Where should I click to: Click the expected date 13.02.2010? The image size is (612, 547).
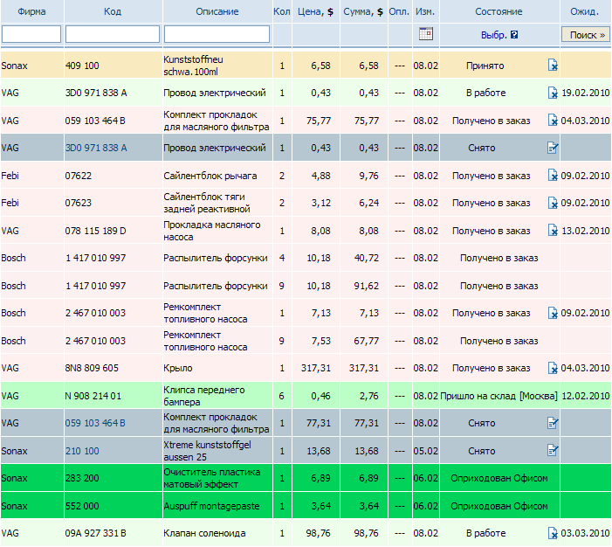click(x=586, y=231)
